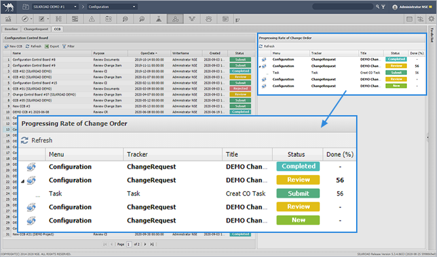Screen dimensions: 437x257
Task: Go to the first page
Action: (105, 244)
